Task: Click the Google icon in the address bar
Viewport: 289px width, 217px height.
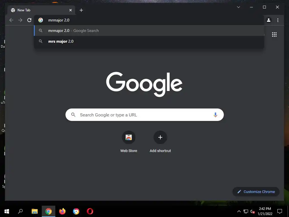Action: click(x=41, y=20)
